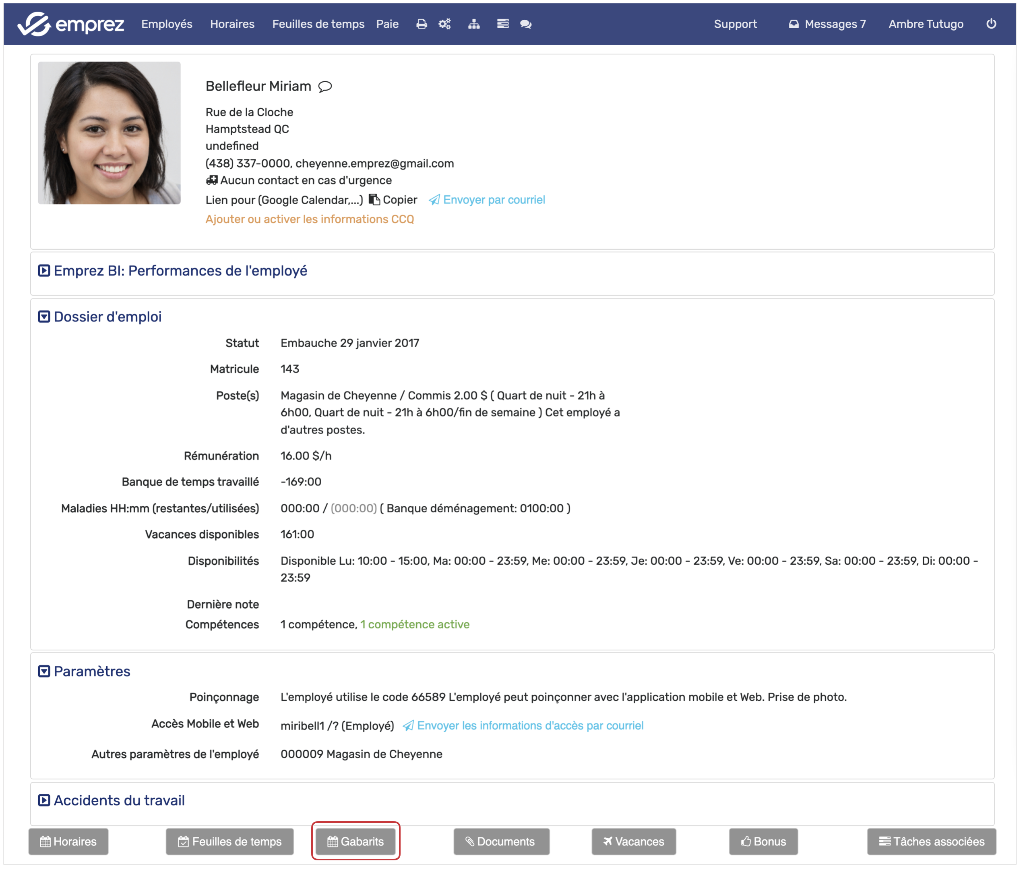The height and width of the screenshot is (870, 1021).
Task: Click the printer icon in navbar
Action: pos(421,24)
